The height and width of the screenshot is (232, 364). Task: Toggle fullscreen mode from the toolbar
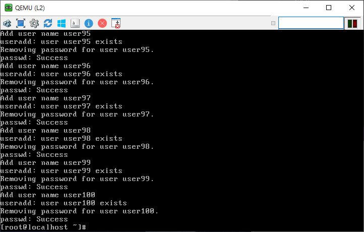coord(21,23)
